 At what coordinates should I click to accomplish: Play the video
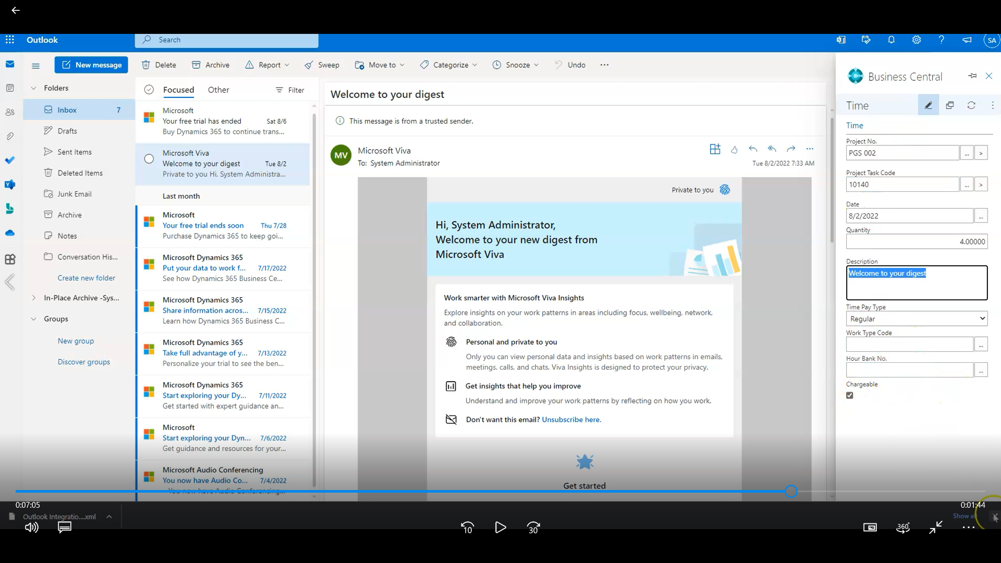click(x=500, y=528)
